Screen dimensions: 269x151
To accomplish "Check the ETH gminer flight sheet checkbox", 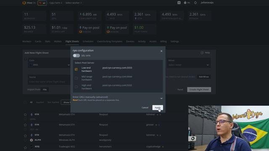I will pyautogui.click(x=25, y=130).
